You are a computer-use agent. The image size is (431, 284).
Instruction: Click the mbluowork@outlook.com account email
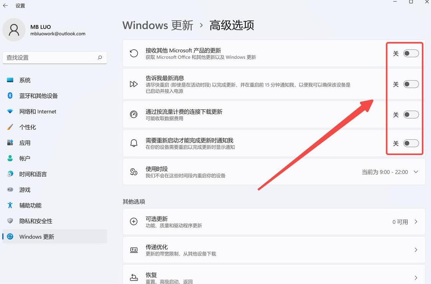point(58,33)
